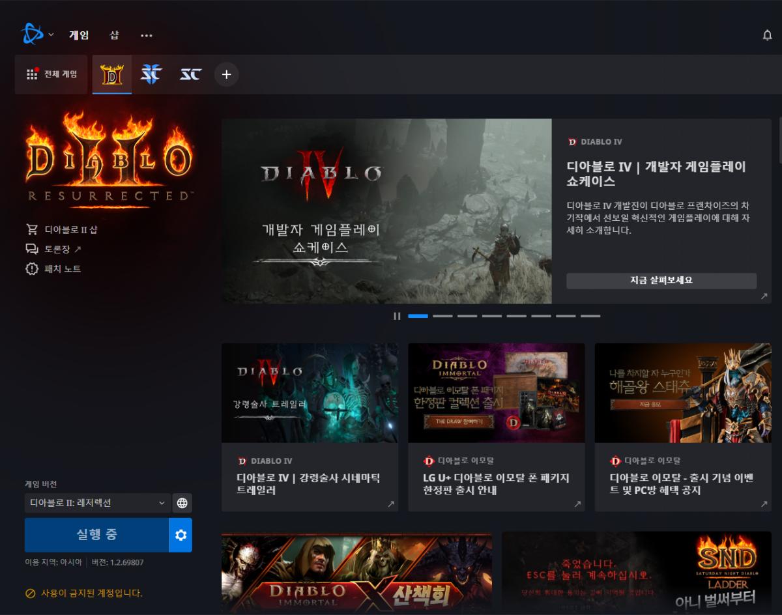
Task: Click 이용 지역: 아시아 text
Action: (x=53, y=562)
